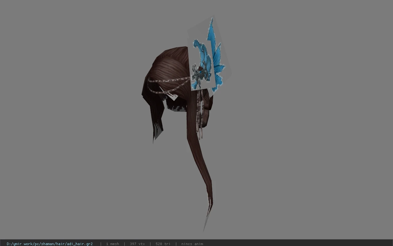
Task: Click the "397 vtx" vertex count
Action: tap(137, 244)
